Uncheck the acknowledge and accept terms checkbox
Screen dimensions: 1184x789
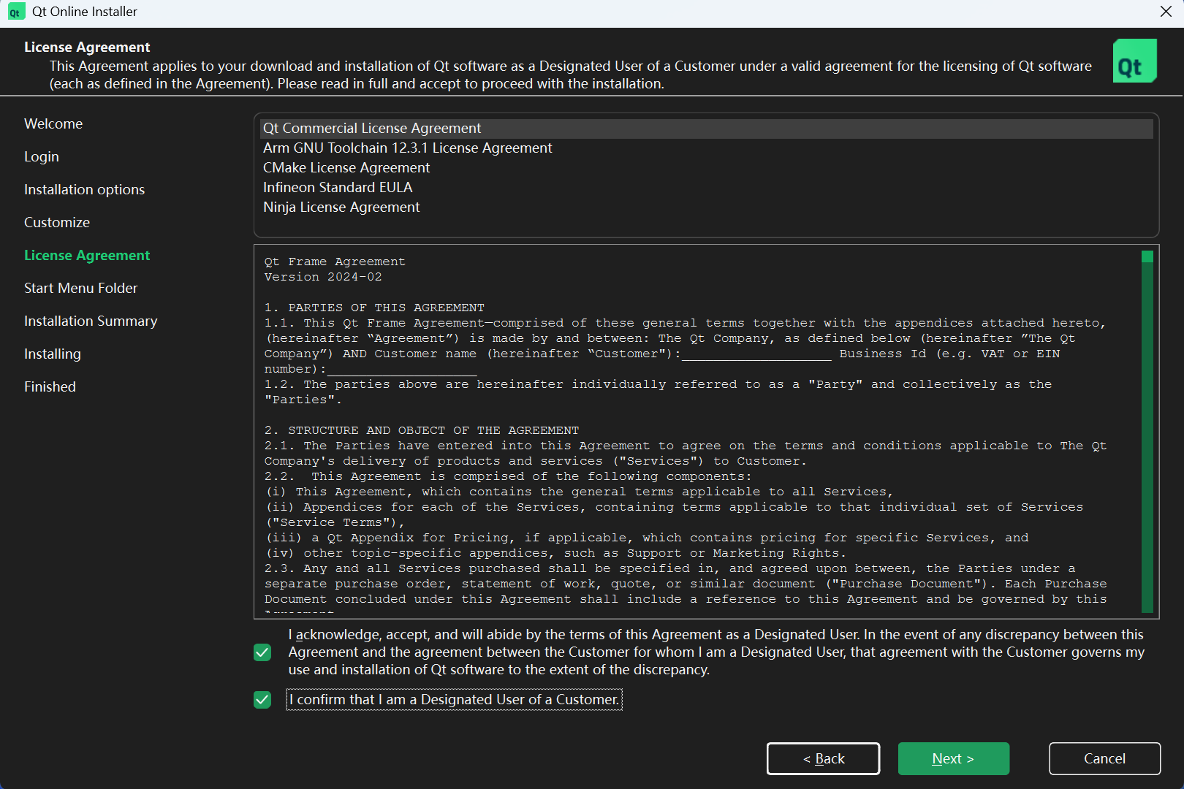[262, 652]
